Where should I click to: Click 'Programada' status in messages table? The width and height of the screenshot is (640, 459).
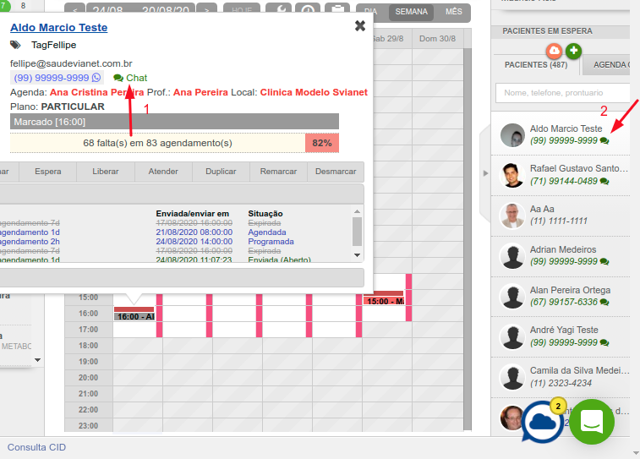271,242
